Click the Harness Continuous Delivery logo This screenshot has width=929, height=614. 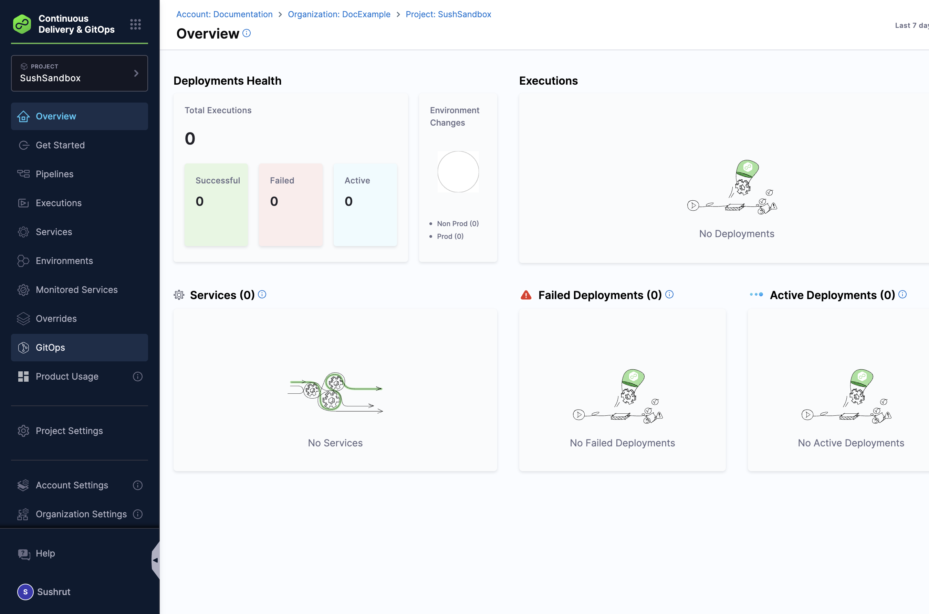(x=22, y=24)
